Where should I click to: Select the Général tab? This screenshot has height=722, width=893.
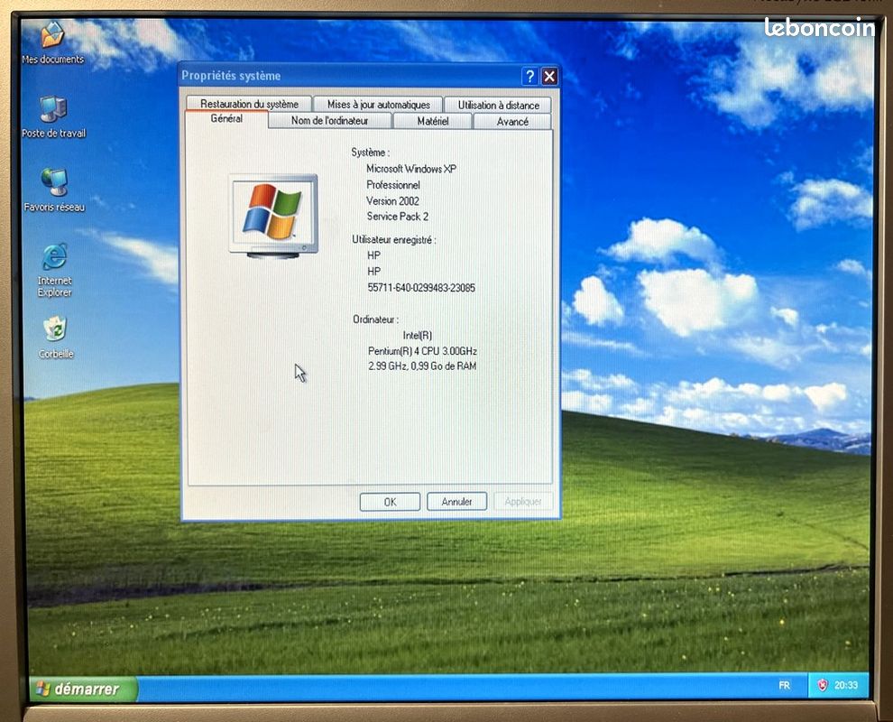(x=226, y=118)
